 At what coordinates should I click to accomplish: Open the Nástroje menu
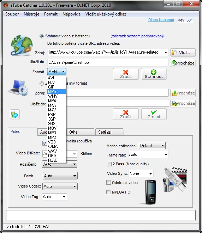(x=31, y=14)
